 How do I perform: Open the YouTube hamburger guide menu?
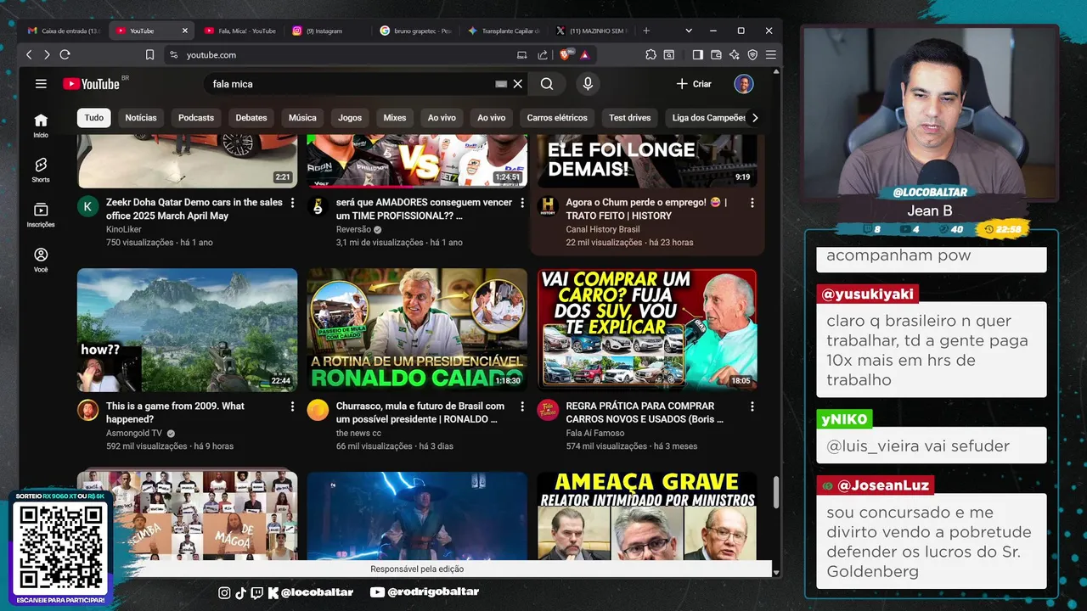point(41,84)
